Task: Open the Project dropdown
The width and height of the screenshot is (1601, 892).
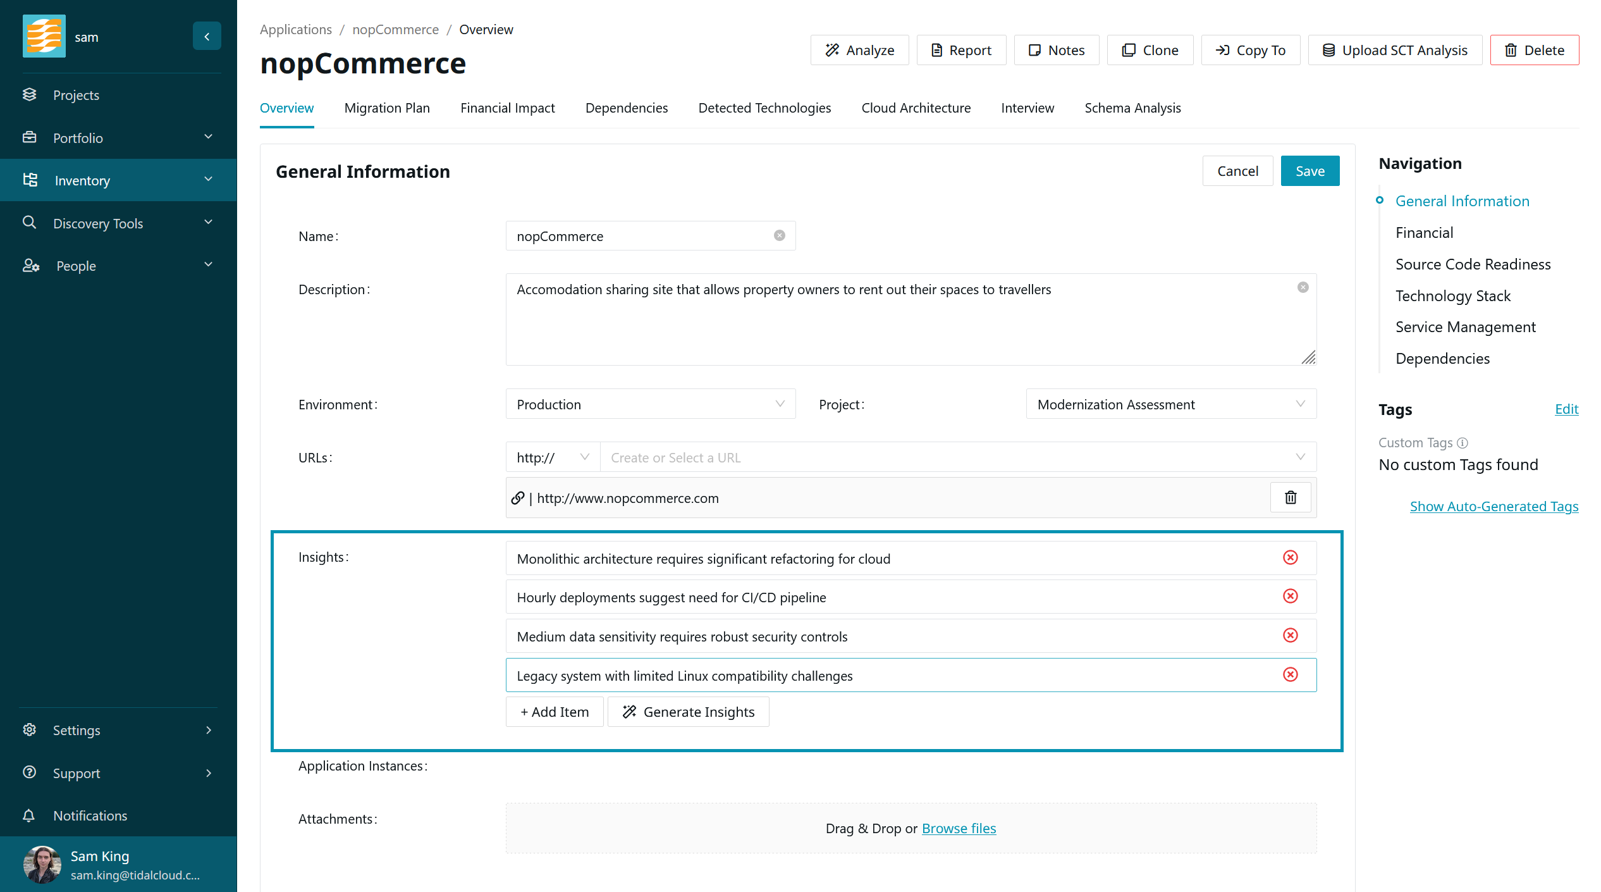Action: tap(1170, 404)
